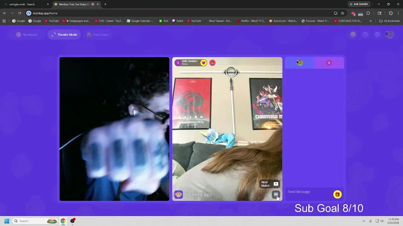The height and width of the screenshot is (226, 403).
Task: Click the yellow heart icon next to Seth Sanders
Action: click(204, 63)
